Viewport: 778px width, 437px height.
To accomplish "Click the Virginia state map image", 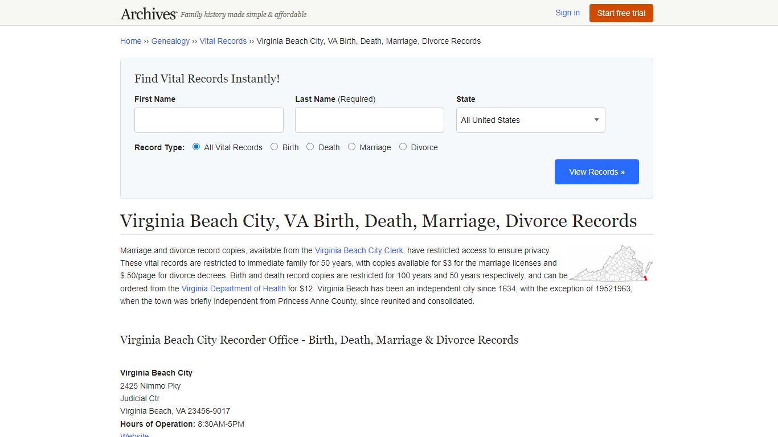I will (x=611, y=263).
